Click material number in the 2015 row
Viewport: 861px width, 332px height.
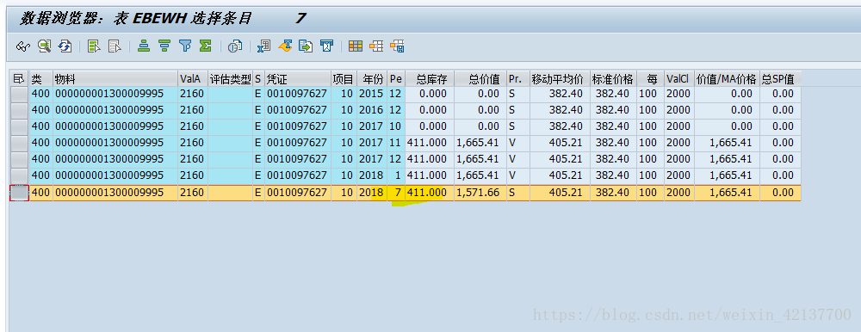[115, 95]
